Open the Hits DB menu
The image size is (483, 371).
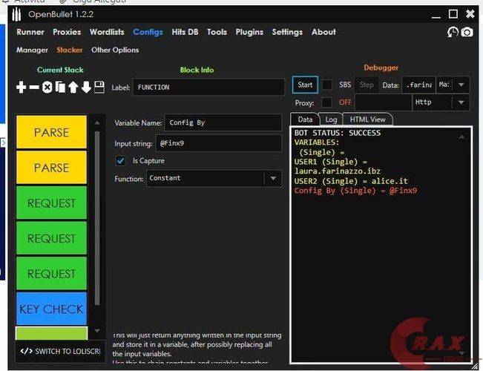[x=185, y=32]
